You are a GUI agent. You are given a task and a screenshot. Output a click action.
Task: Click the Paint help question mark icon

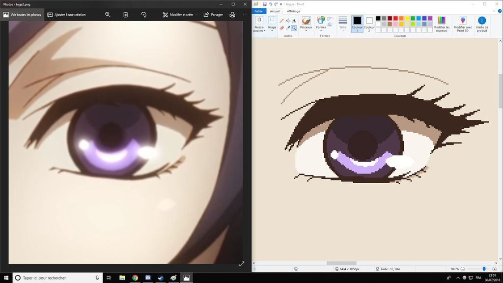[500, 11]
